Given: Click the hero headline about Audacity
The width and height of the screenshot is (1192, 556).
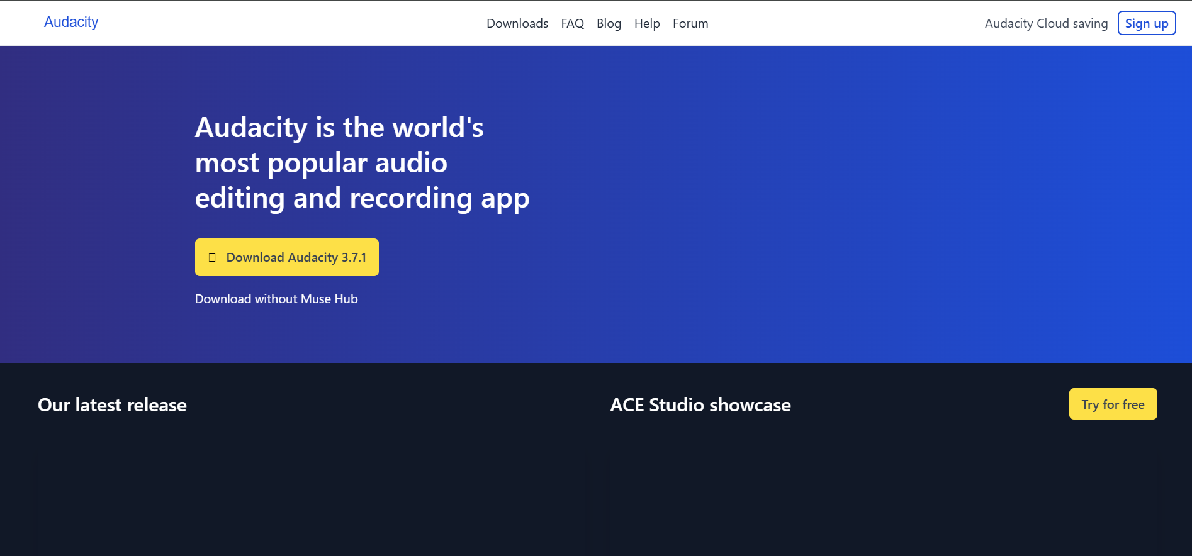Looking at the screenshot, I should pyautogui.click(x=363, y=163).
